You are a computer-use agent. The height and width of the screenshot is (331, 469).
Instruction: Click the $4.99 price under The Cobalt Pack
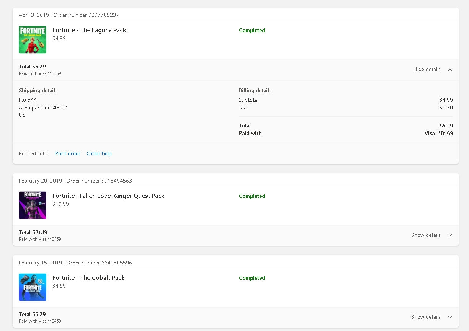click(59, 286)
